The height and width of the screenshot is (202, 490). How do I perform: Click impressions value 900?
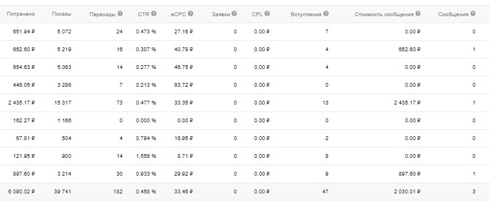67,156
